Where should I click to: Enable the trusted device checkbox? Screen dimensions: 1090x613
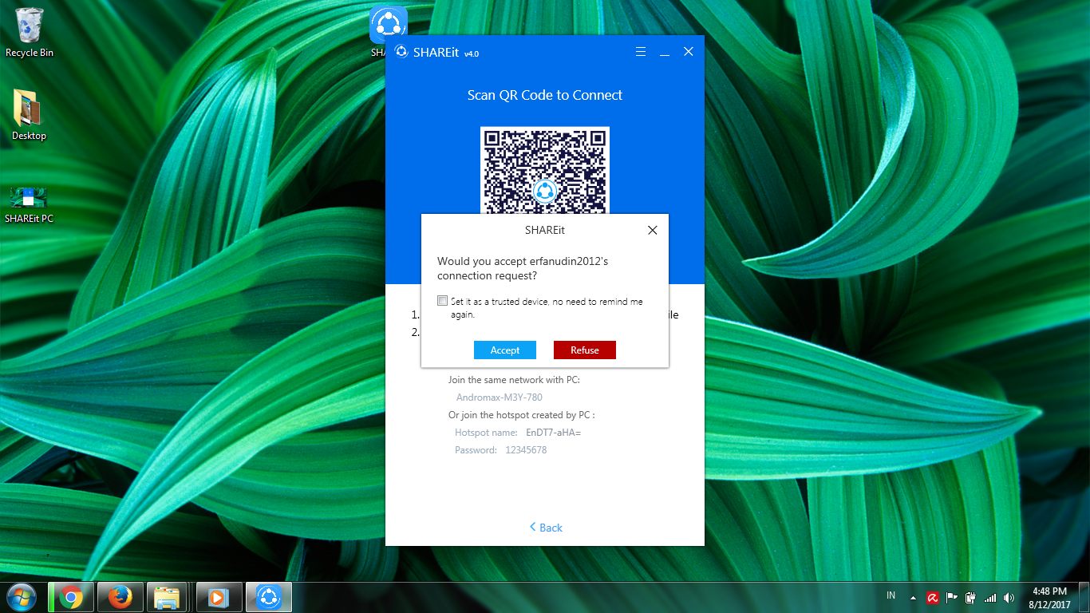click(x=442, y=301)
